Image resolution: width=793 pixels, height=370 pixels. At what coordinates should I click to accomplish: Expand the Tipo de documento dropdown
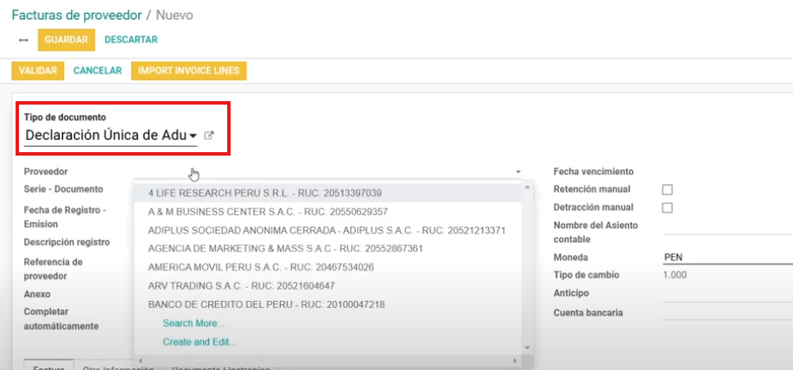193,136
